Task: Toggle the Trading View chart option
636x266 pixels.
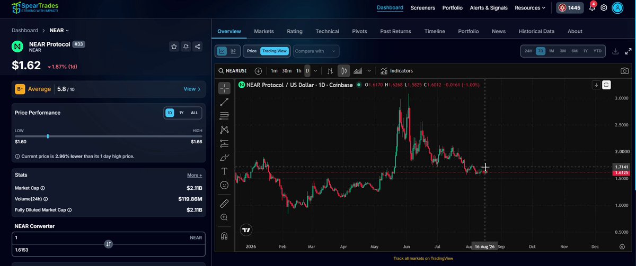Action: [x=275, y=51]
